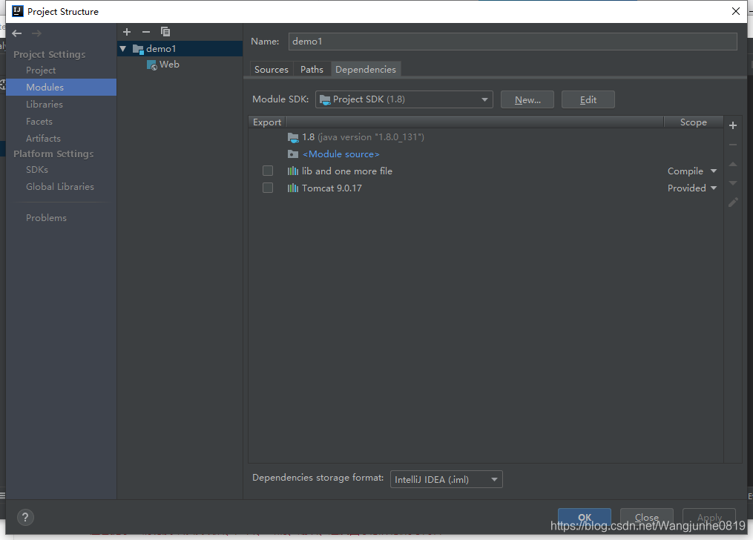Click the Close button
Image resolution: width=753 pixels, height=540 pixels.
pos(646,517)
